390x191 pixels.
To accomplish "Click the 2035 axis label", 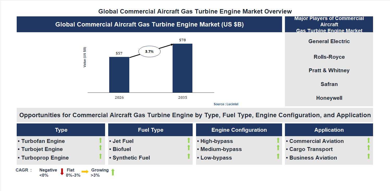I will [x=182, y=98].
